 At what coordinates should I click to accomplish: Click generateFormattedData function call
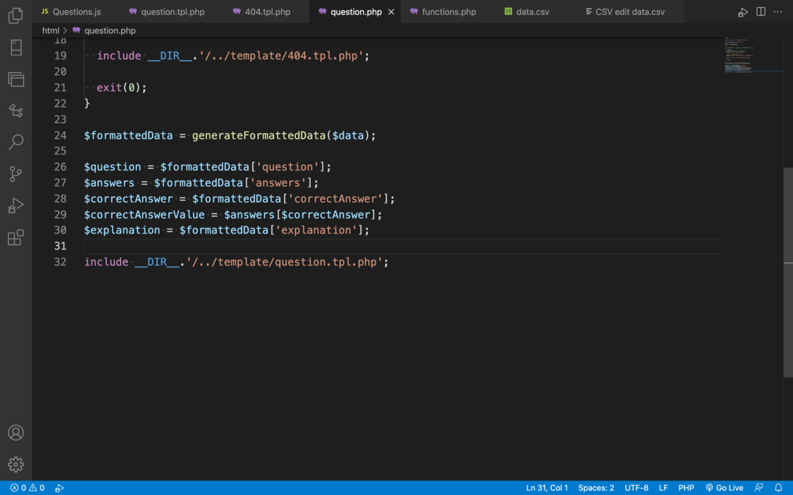point(259,135)
